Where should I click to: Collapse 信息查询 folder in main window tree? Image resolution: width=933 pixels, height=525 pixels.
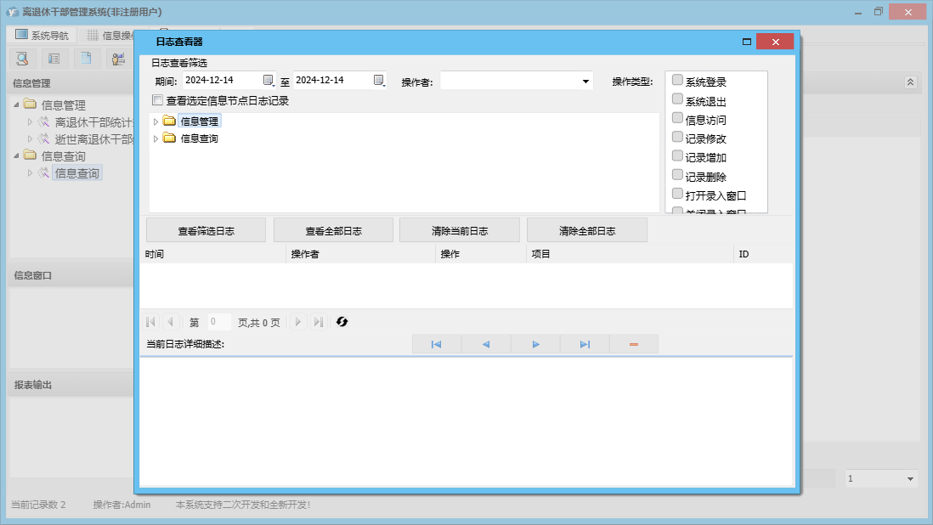(x=16, y=155)
